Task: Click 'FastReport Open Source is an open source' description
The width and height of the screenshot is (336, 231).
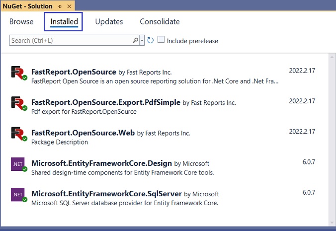Action: [155, 81]
